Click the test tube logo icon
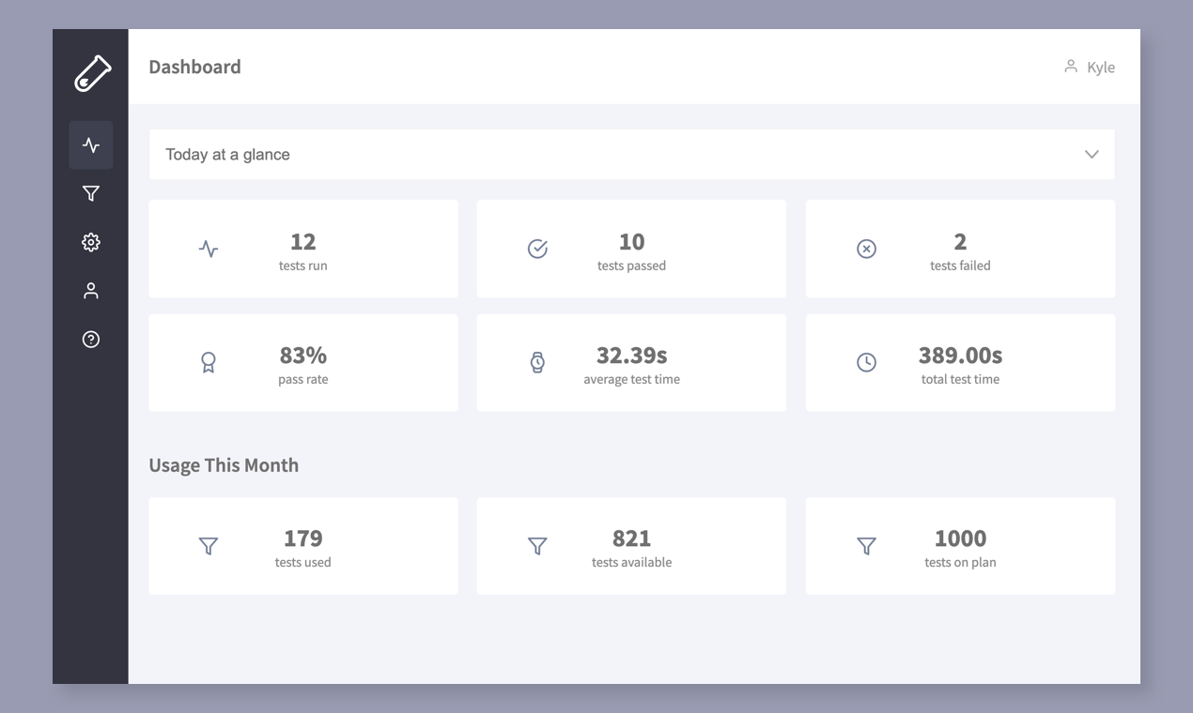Image resolution: width=1193 pixels, height=713 pixels. click(x=92, y=73)
